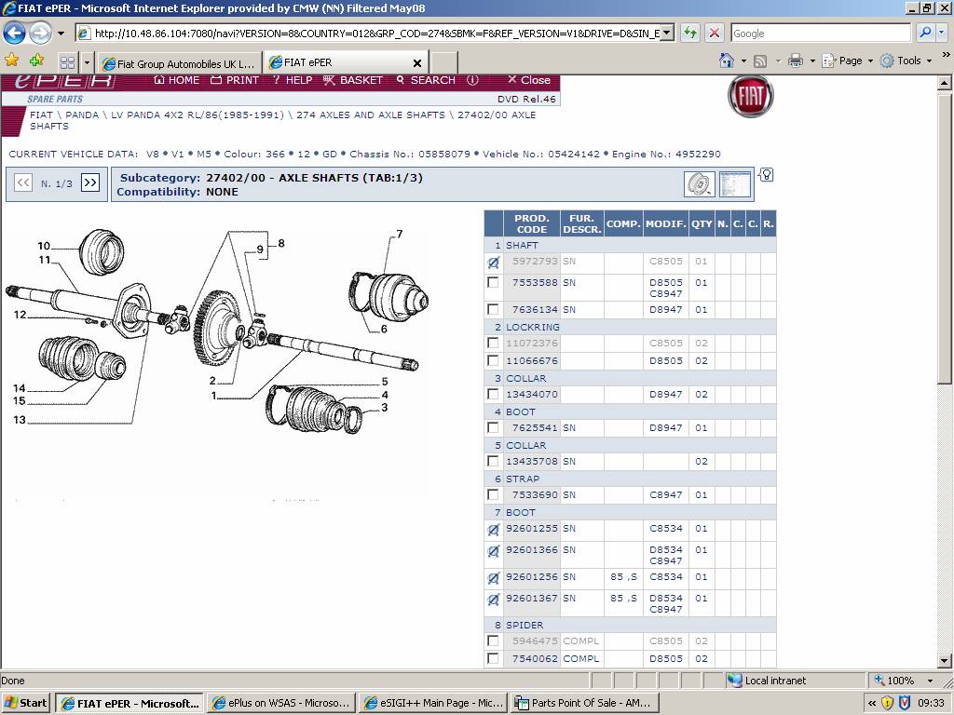Follow the PANDA breadcrumb link
954x715 pixels.
tap(82, 115)
